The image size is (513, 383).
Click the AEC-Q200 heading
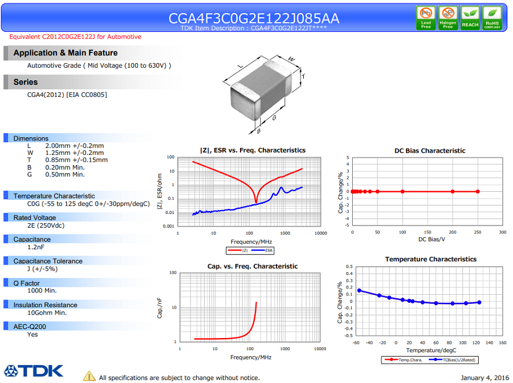point(30,327)
